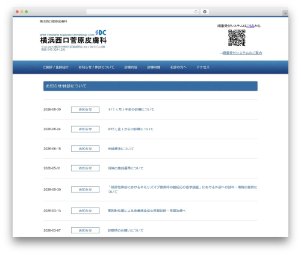Select the date text 2026-08-30
The width and height of the screenshot is (301, 255).
click(x=52, y=109)
